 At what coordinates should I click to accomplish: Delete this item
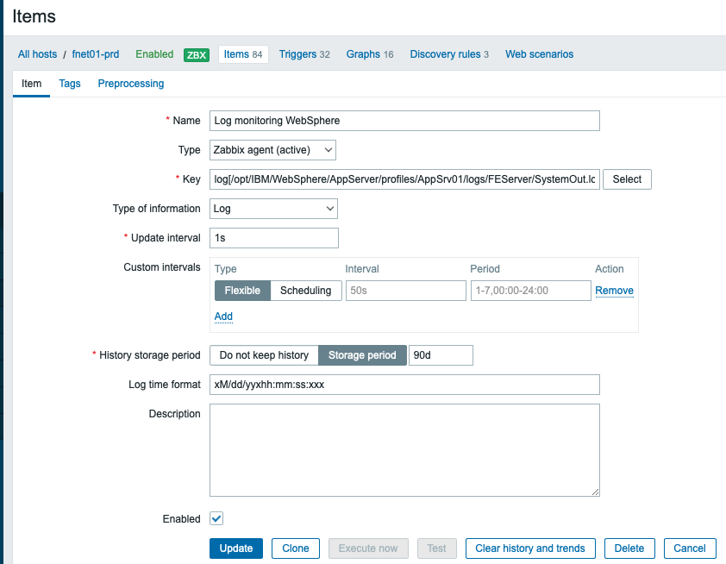point(629,548)
